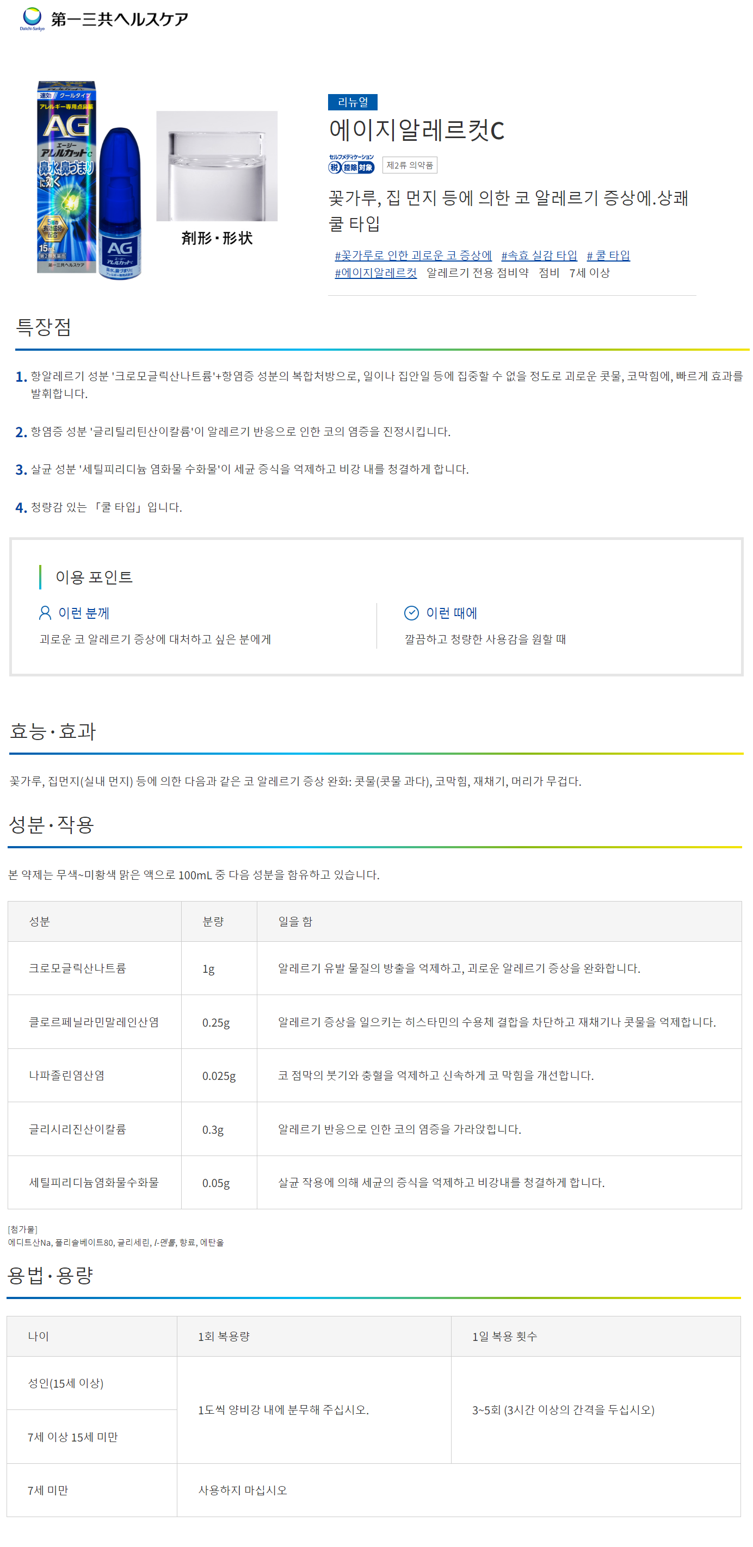Open the #꽃가루로 인한 괴로운 코 증상에 tag
This screenshot has height=1547, width=753.
pos(413,255)
